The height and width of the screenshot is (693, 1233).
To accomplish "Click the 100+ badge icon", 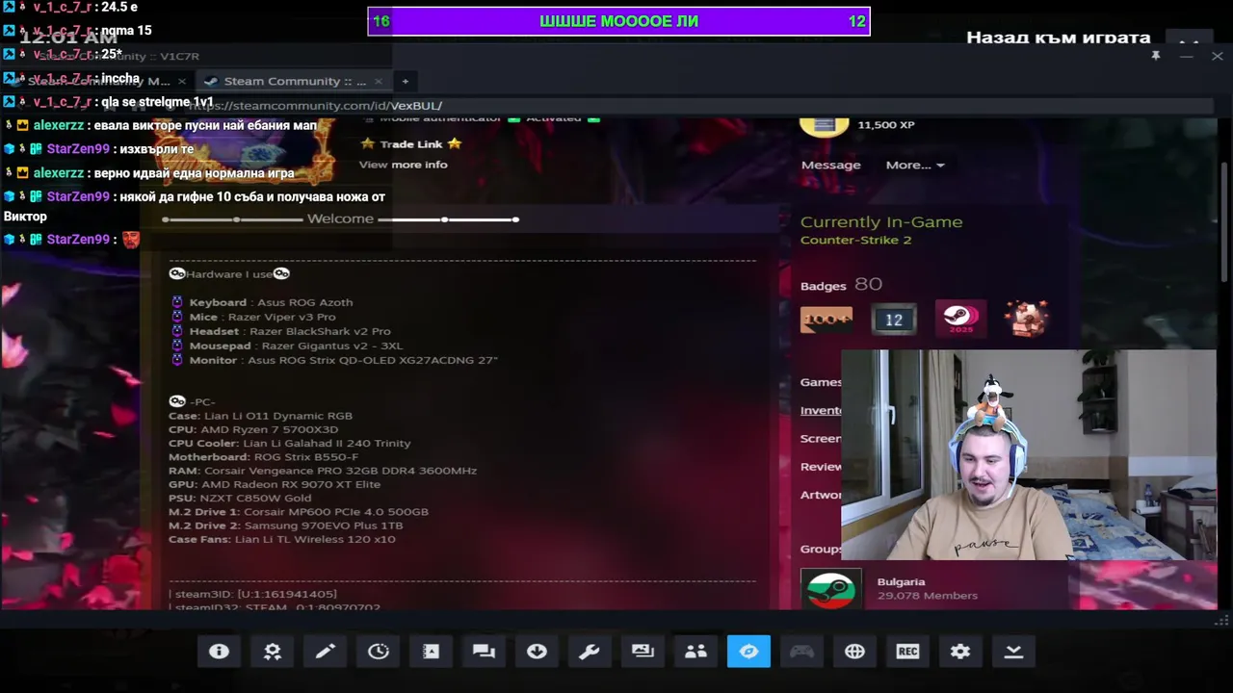I will click(826, 319).
